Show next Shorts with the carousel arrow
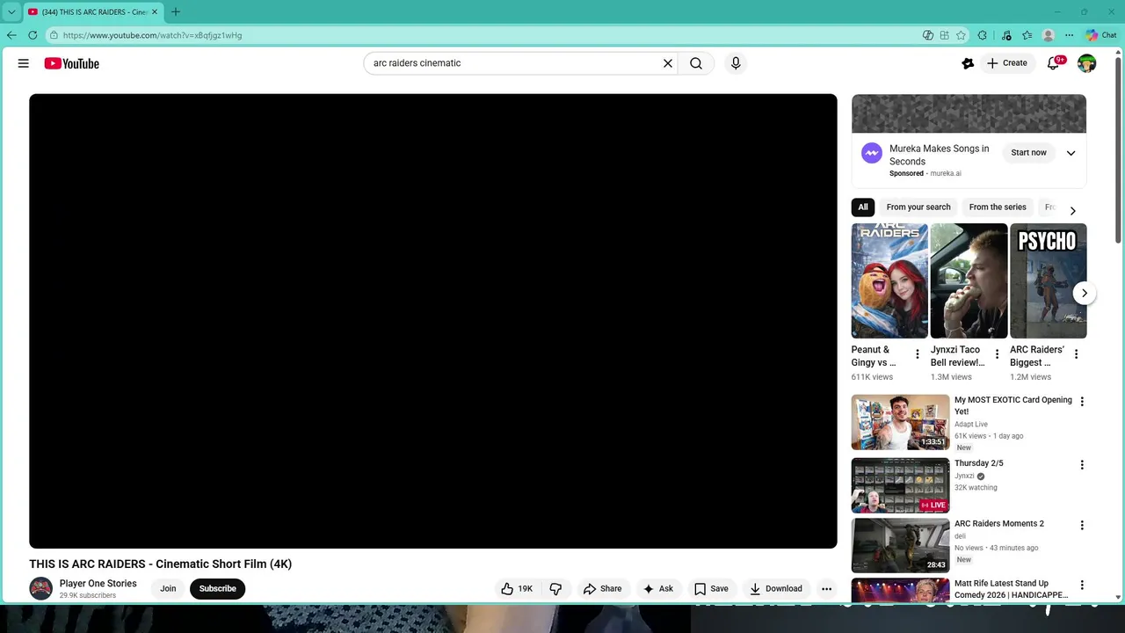Viewport: 1125px width, 633px height. (x=1085, y=294)
